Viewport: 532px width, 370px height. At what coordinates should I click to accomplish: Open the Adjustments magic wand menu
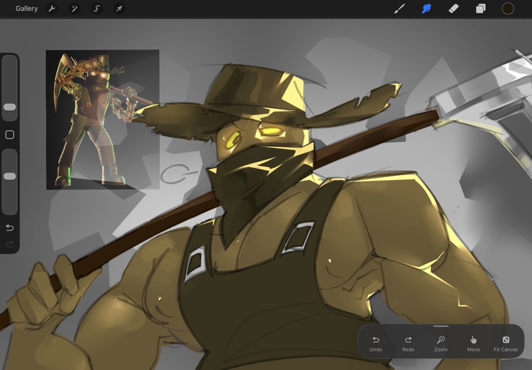[74, 8]
